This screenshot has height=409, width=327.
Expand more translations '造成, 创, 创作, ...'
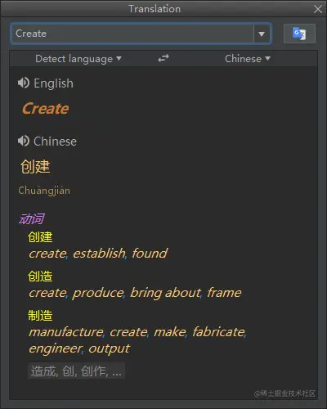point(77,371)
